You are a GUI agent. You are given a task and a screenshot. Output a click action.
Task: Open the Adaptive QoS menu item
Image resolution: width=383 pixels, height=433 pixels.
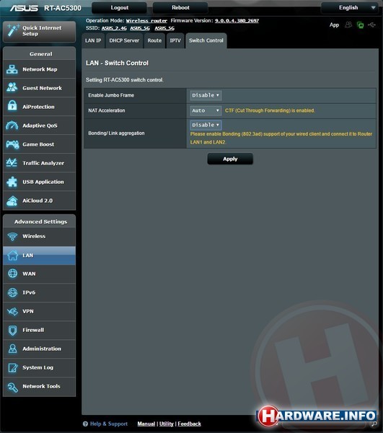39,126
